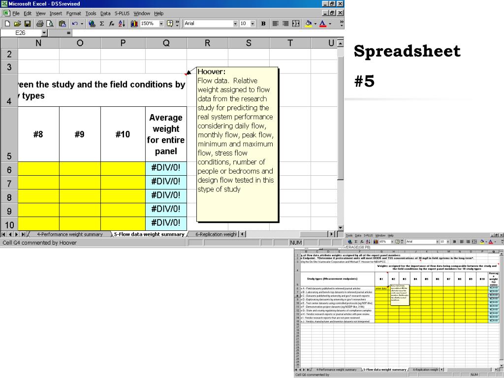
Task: Open the Arial font name dropdown
Action: [x=235, y=24]
